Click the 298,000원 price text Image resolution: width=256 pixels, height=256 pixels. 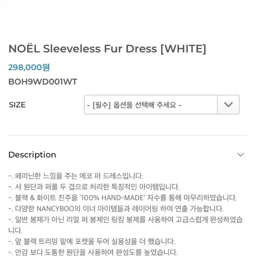[x=29, y=67]
